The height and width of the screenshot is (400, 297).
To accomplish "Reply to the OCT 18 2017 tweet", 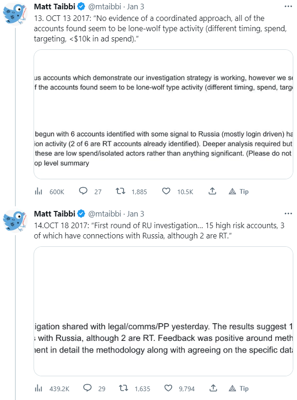I will pyautogui.click(x=84, y=388).
